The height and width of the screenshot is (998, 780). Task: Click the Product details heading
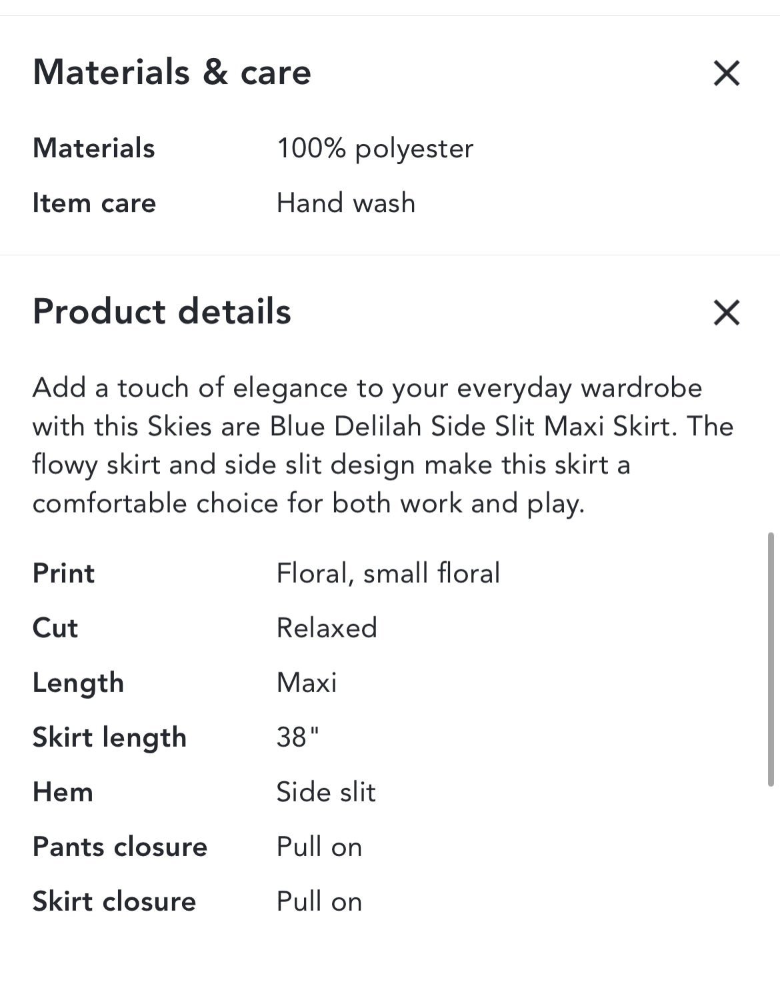tap(162, 311)
